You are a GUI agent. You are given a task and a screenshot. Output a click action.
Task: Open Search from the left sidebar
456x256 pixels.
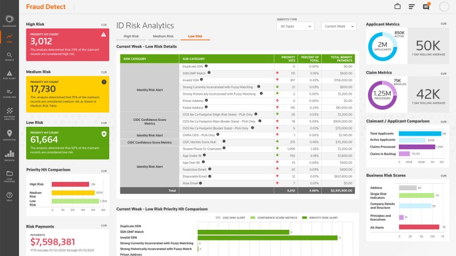[9, 55]
